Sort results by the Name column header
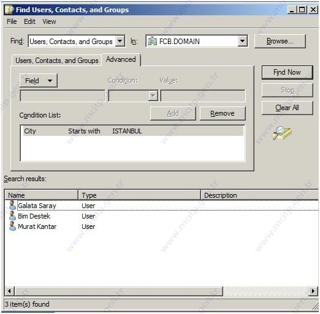The width and height of the screenshot is (320, 314). (x=42, y=195)
